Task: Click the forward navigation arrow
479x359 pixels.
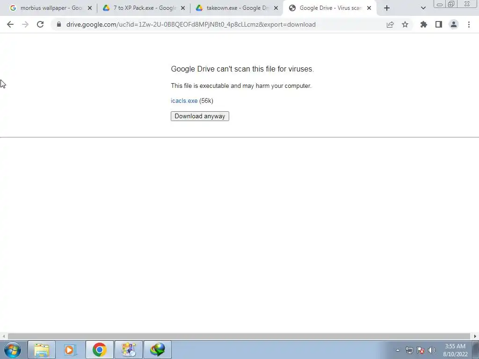Action: 25,24
